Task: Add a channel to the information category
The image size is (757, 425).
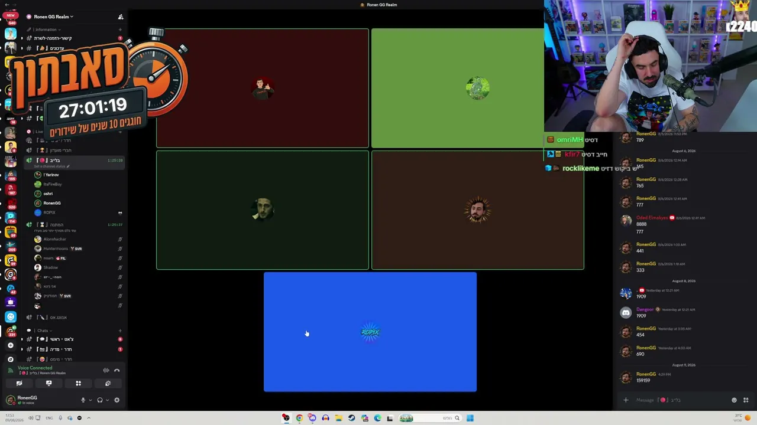Action: [120, 30]
